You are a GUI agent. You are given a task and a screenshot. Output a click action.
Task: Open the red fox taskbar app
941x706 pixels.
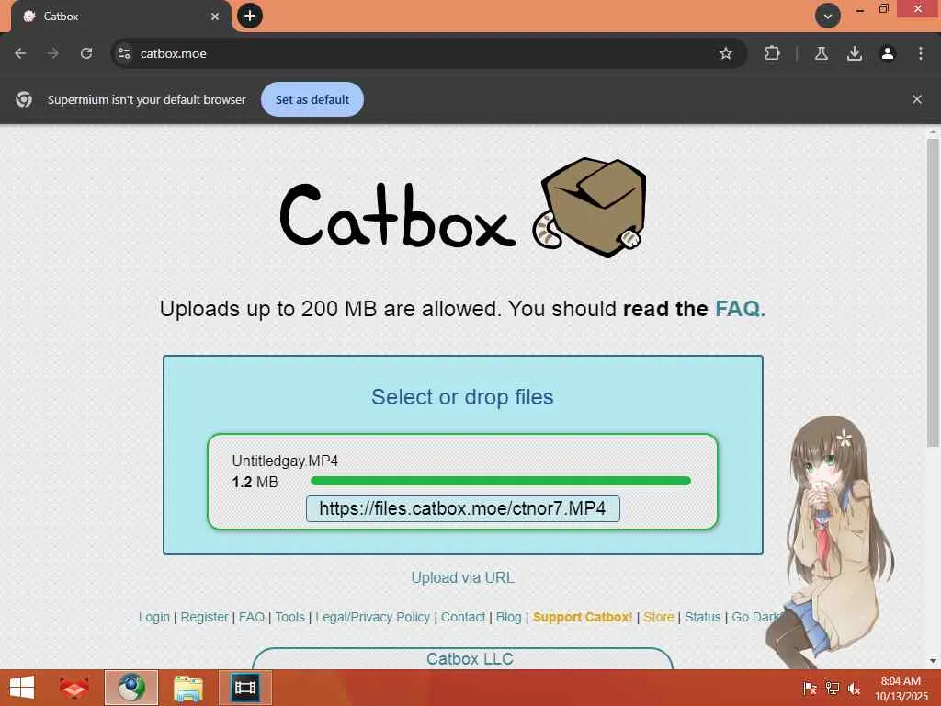pos(74,688)
